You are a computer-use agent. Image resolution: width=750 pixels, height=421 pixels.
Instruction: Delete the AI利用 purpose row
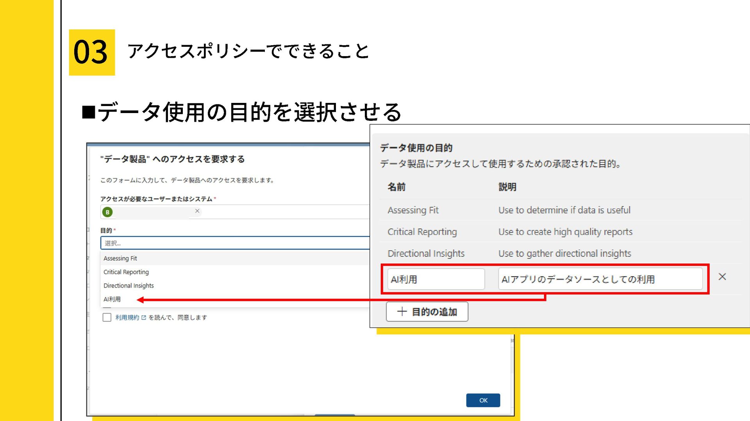tap(722, 277)
